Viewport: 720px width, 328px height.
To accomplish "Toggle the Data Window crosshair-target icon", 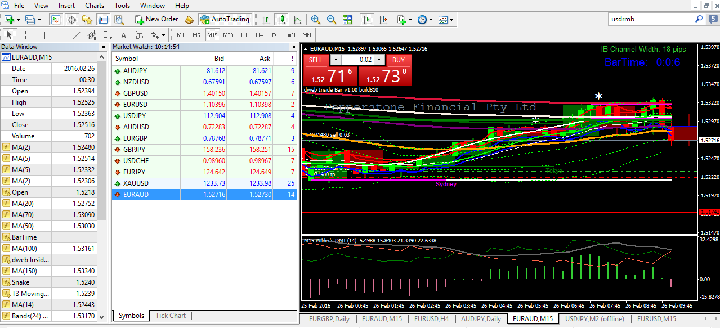I will click(71, 19).
